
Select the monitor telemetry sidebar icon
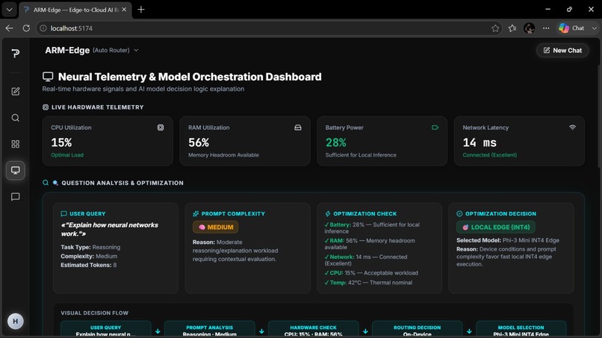tap(16, 170)
